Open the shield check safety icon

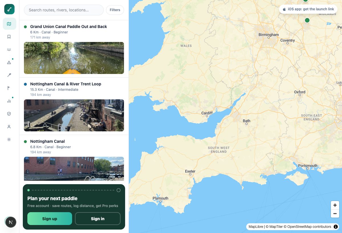tap(9, 114)
